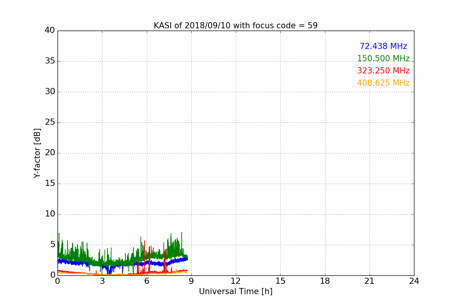Click the plot title 'KASI of 2018/09/10 with focus code = 59'
This screenshot has height=306, width=460.
[x=236, y=26]
